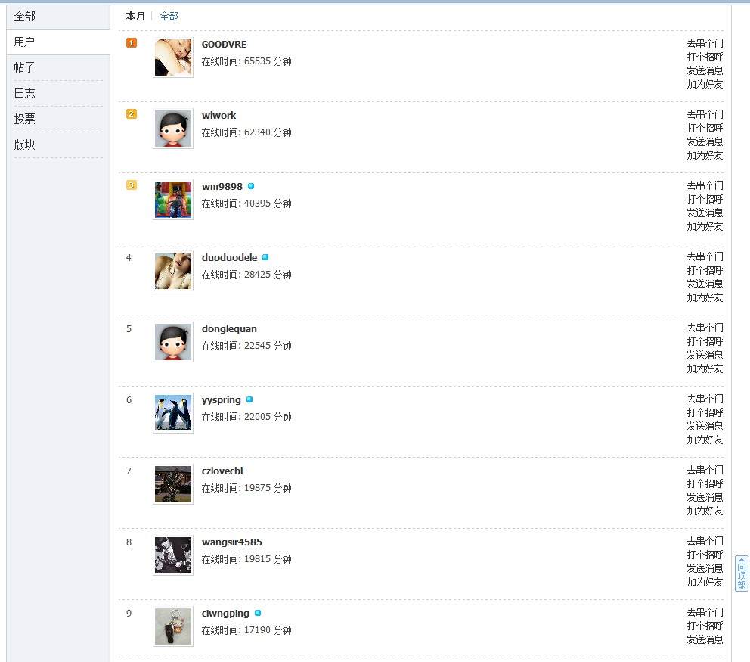Screen dimensions: 750x662
Task: Select 版块 in the left sidebar
Action: coord(24,145)
